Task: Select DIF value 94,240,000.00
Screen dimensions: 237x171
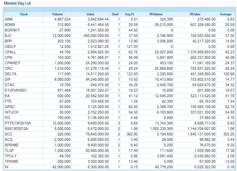Action: click(97, 79)
